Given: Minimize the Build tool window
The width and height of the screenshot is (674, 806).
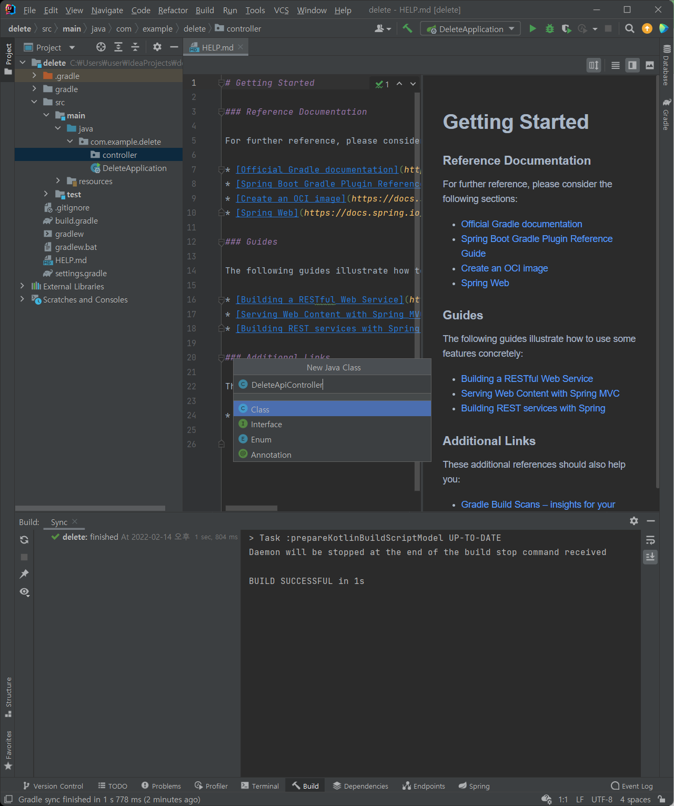Looking at the screenshot, I should (651, 520).
